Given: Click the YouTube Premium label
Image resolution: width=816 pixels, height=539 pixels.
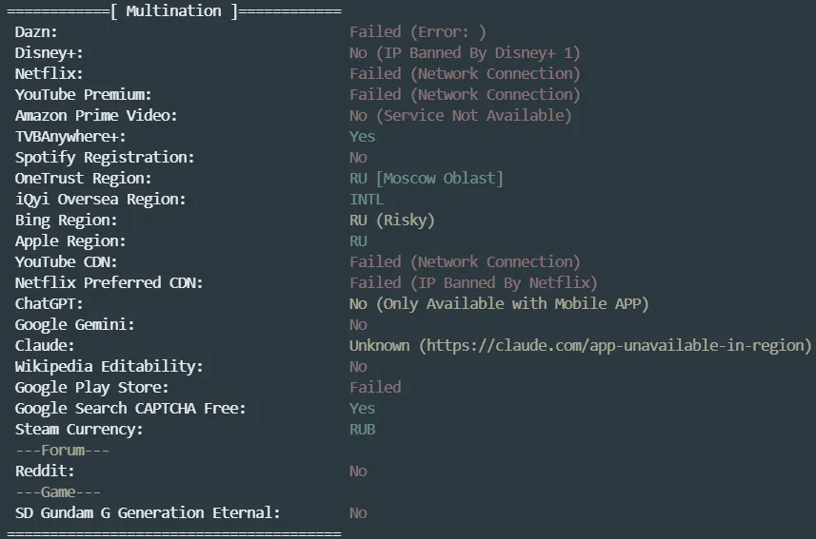Looking at the screenshot, I should pyautogui.click(x=84, y=95).
